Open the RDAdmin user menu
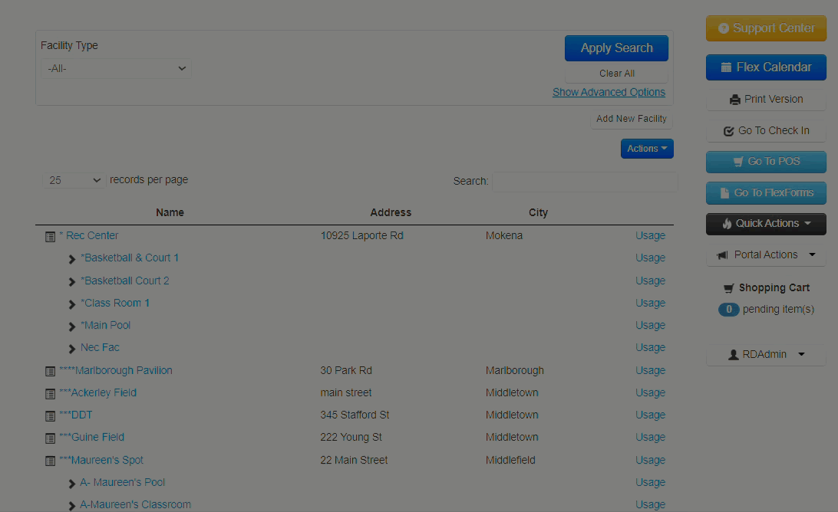The height and width of the screenshot is (512, 838). coord(766,354)
